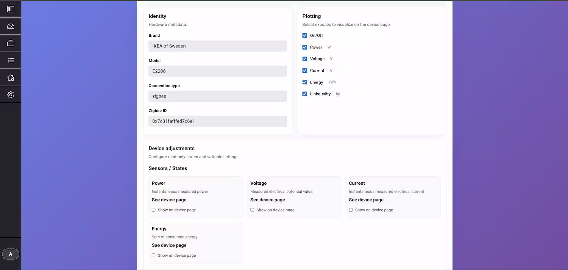Screen dimensions: 568x270
Task: Click the Brand field showing IKEA of Sweden
Action: click(217, 46)
